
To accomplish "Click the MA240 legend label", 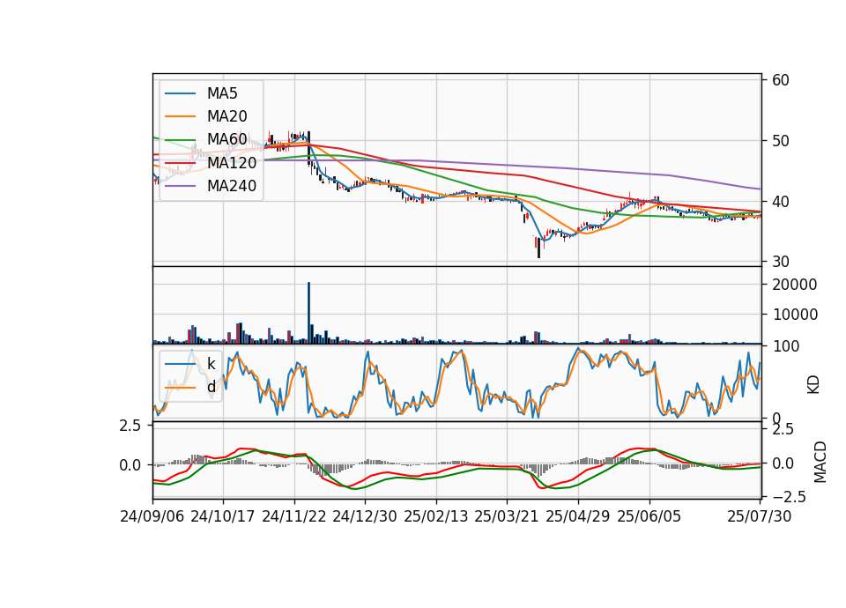I will pos(232,186).
